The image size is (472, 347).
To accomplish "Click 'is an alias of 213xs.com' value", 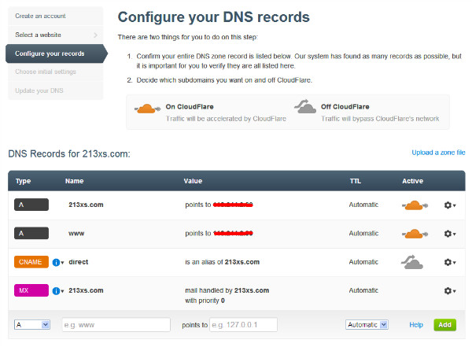I will pos(222,262).
